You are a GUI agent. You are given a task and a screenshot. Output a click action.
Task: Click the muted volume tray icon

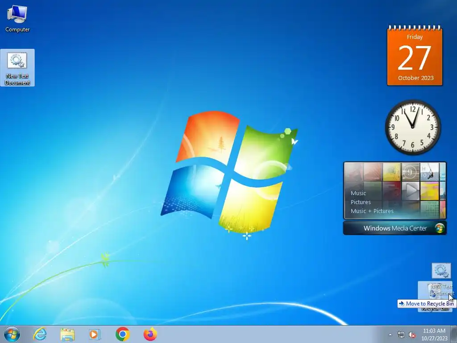pos(412,335)
